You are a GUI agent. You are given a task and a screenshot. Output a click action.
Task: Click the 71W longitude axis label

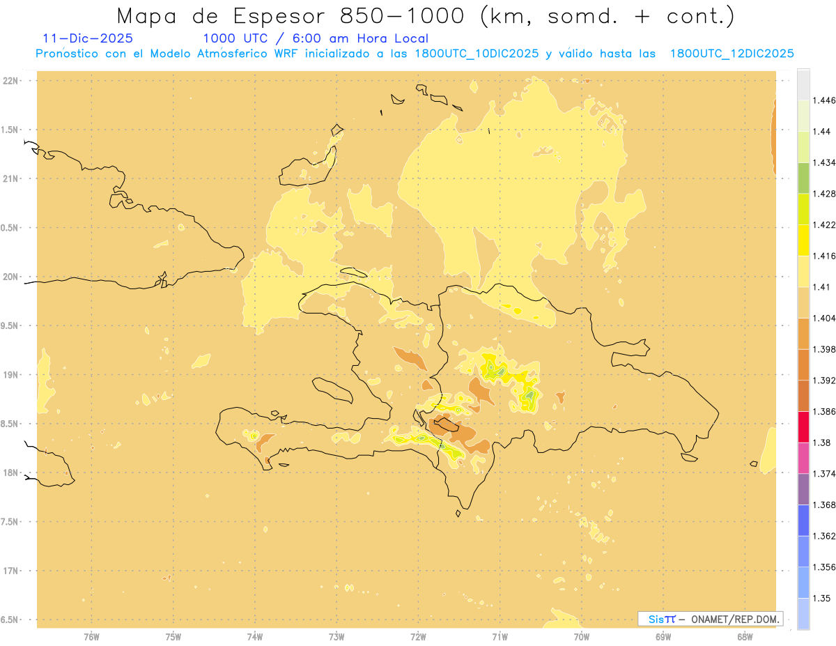[x=500, y=636]
